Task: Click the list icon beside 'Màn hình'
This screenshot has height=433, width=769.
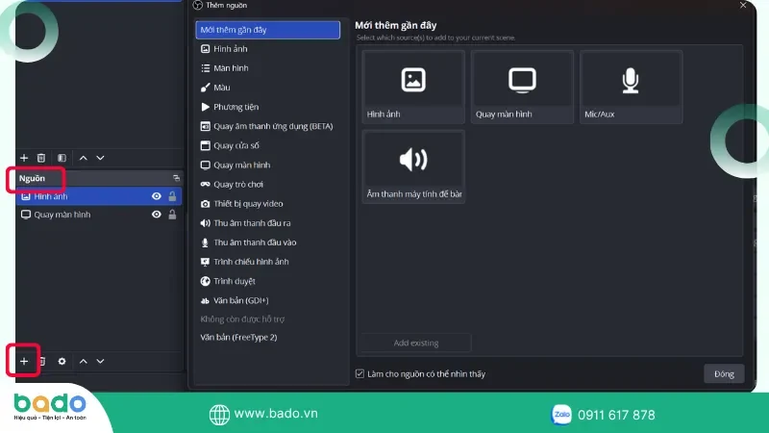Action: (x=205, y=68)
